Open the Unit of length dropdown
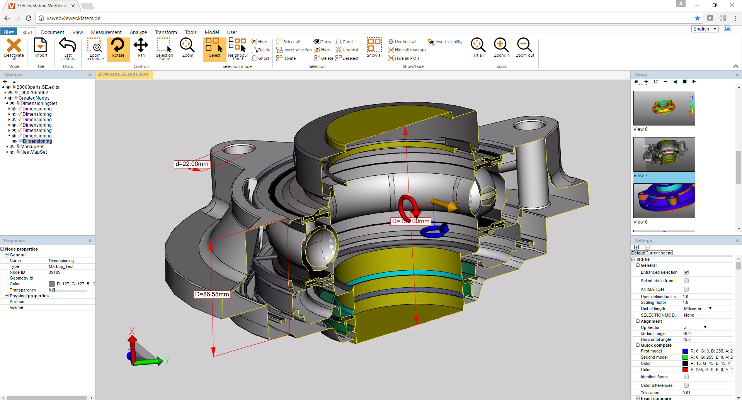 pyautogui.click(x=698, y=308)
